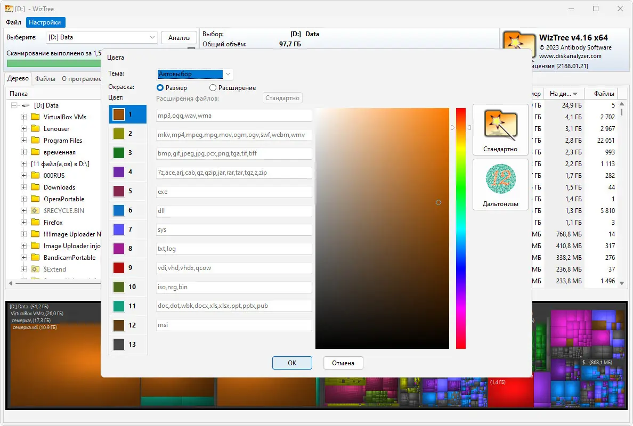
Task: Open the Настройки menu
Action: (x=45, y=22)
